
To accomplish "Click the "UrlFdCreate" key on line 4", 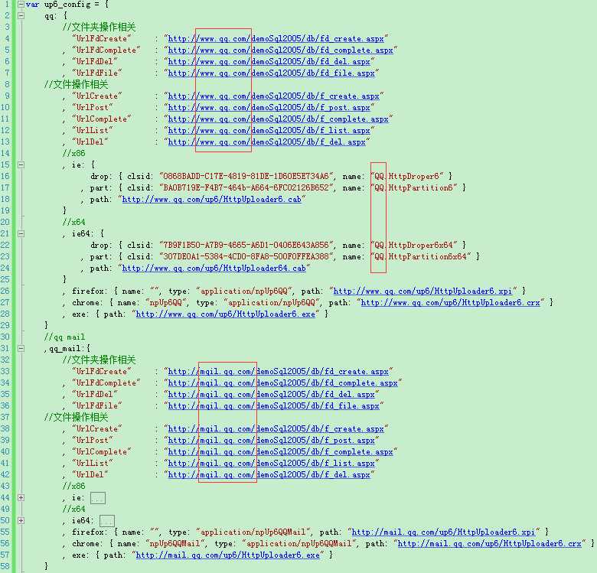I will tap(102, 38).
